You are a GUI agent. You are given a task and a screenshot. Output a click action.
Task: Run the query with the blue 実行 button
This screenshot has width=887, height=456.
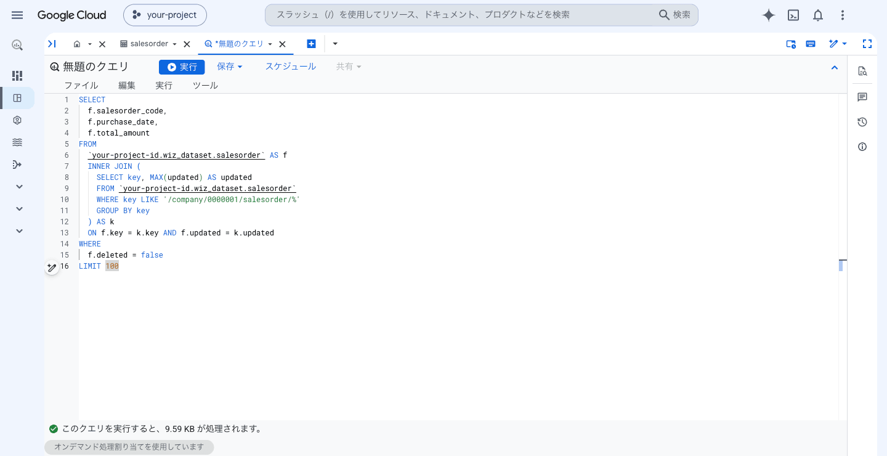182,67
